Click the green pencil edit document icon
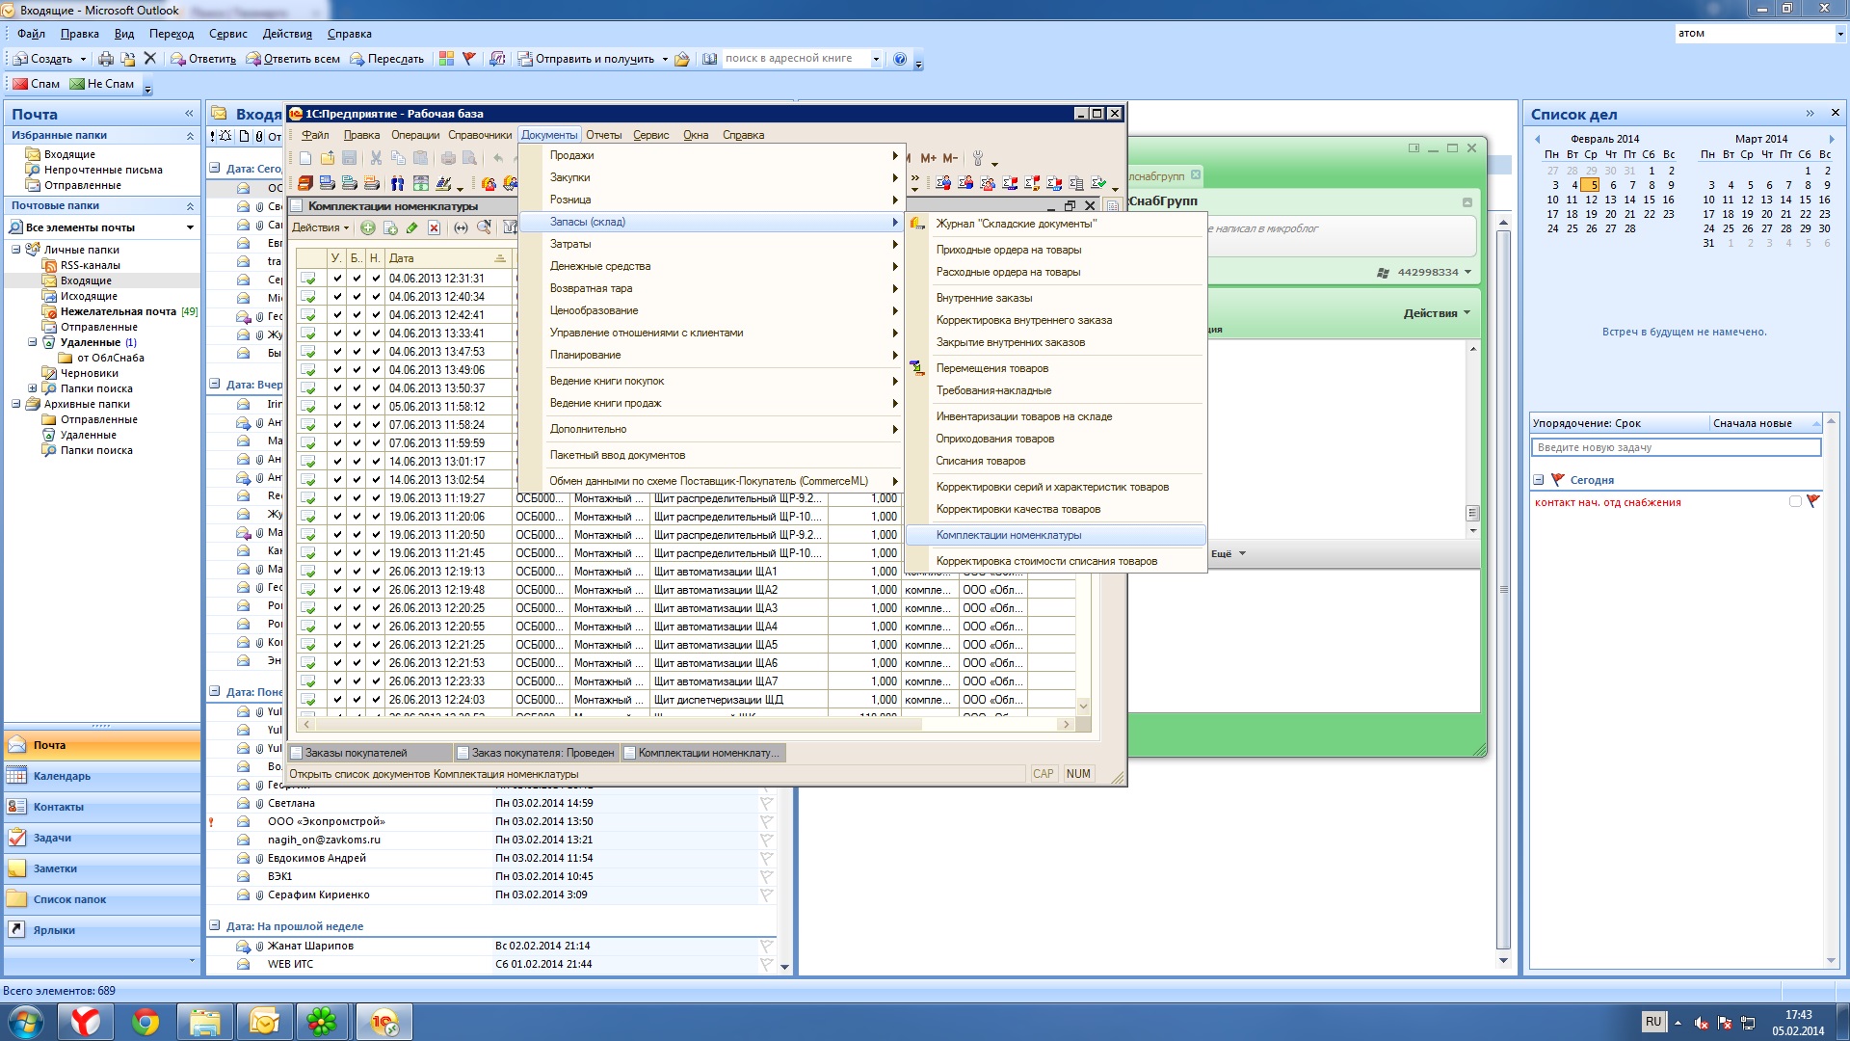Viewport: 1850px width, 1041px height. click(412, 227)
